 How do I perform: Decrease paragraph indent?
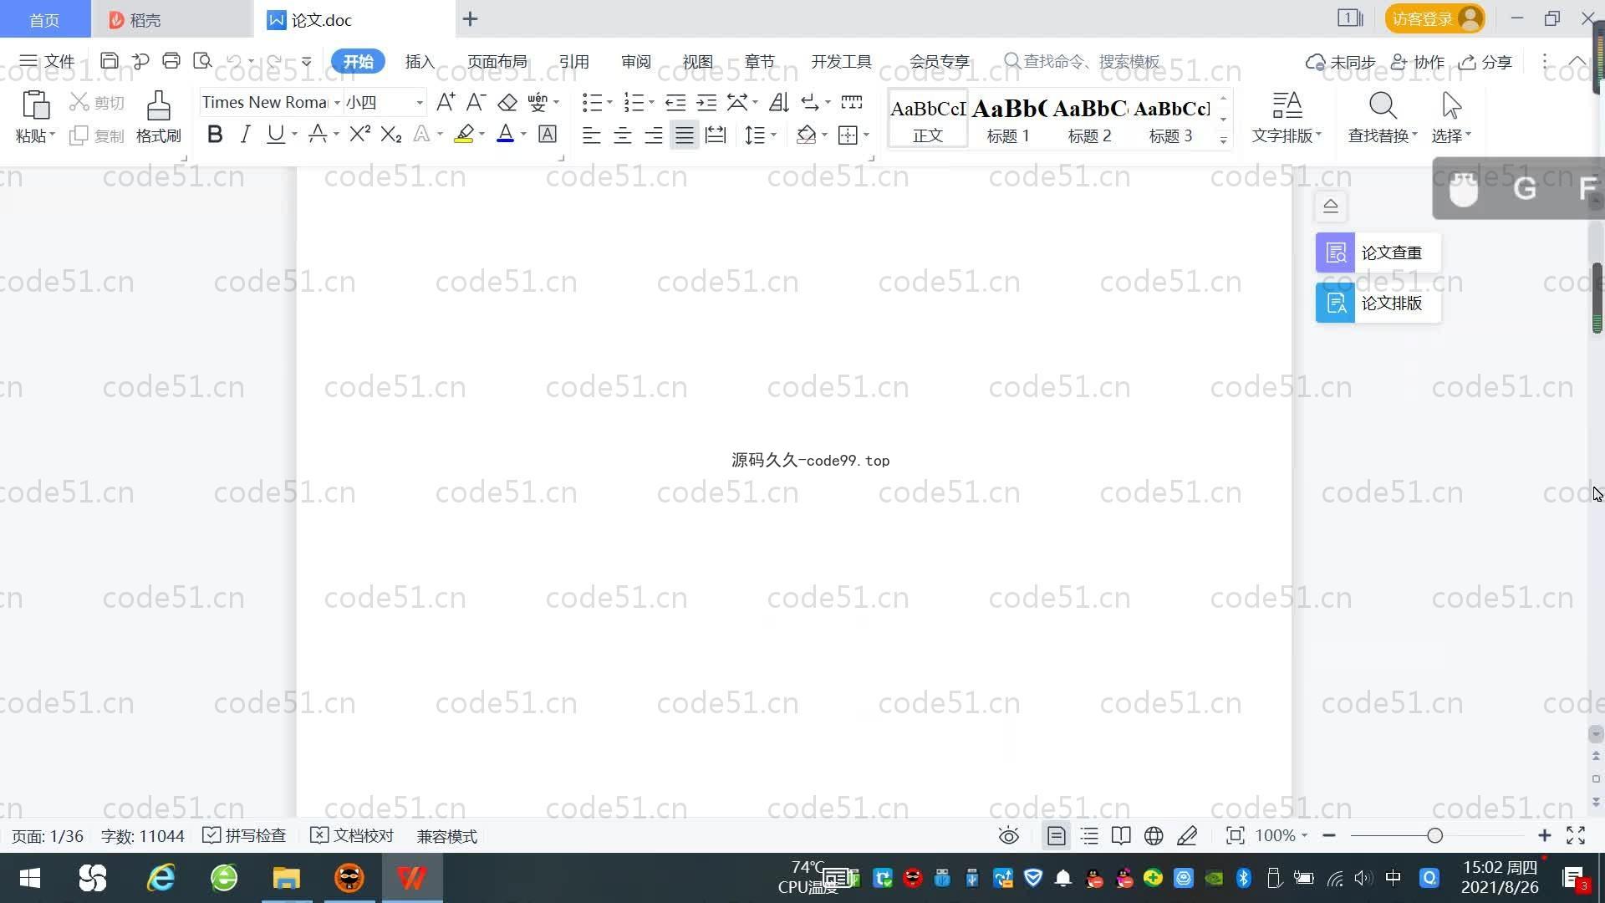click(x=675, y=102)
